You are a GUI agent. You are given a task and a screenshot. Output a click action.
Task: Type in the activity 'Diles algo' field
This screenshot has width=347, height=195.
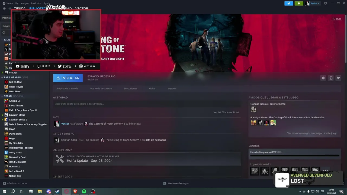pyautogui.click(x=147, y=104)
